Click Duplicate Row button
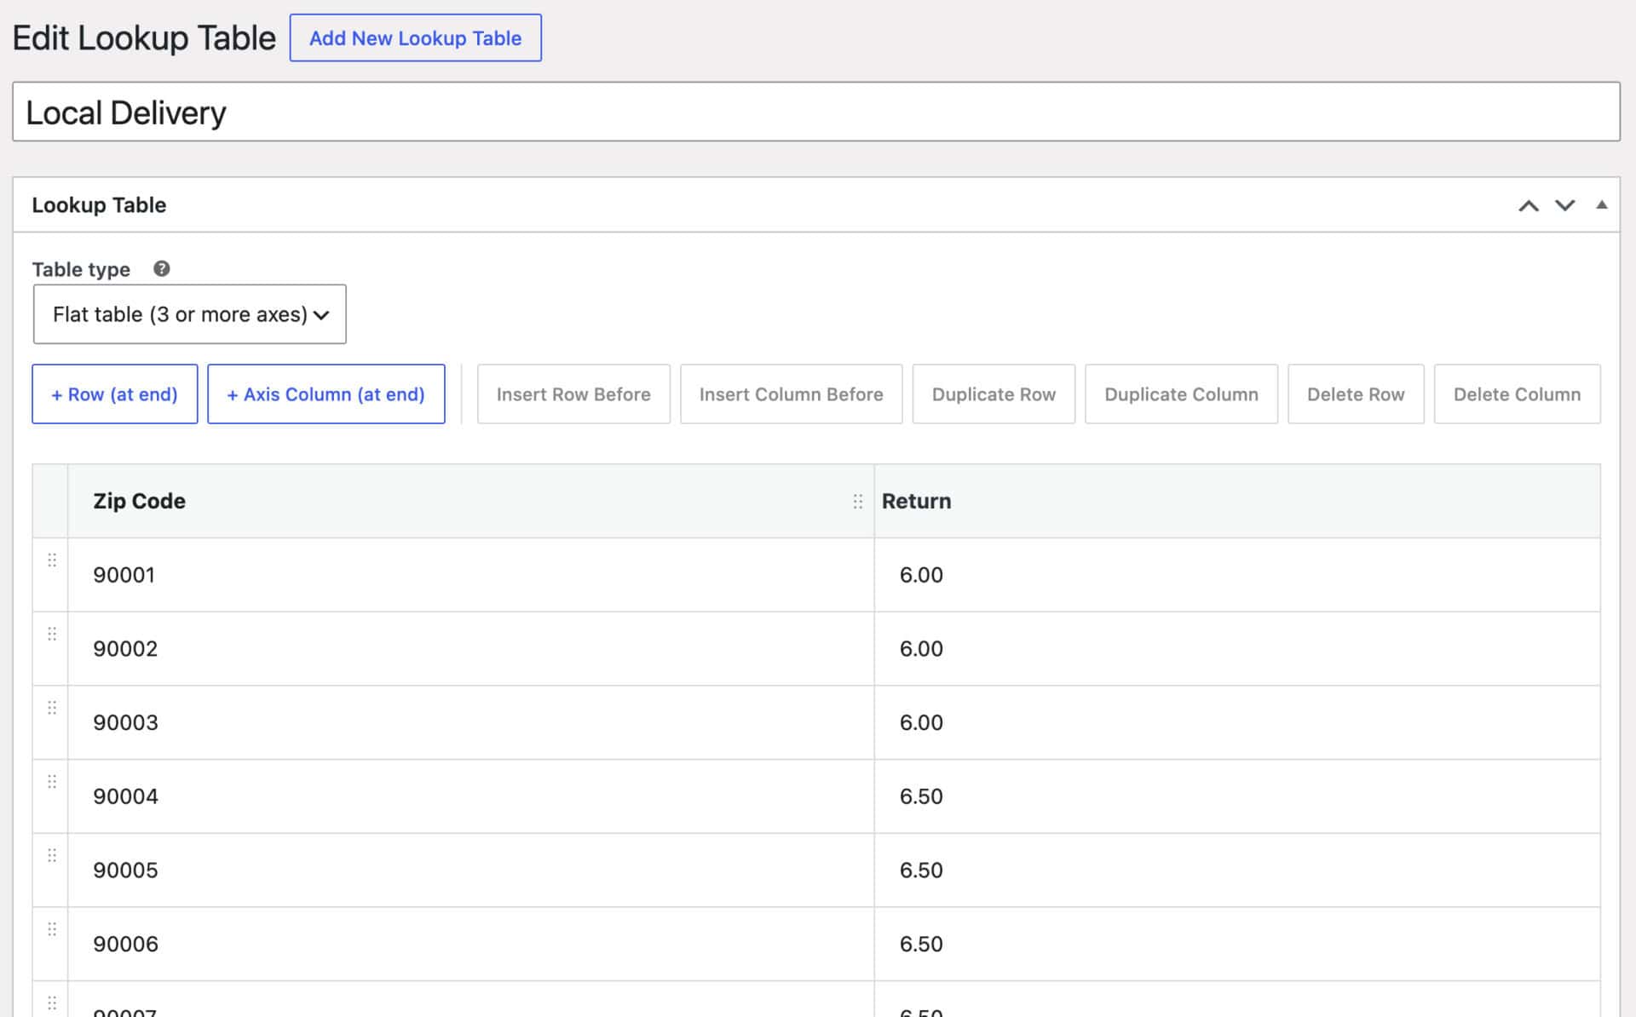Image resolution: width=1636 pixels, height=1017 pixels. pyautogui.click(x=994, y=394)
